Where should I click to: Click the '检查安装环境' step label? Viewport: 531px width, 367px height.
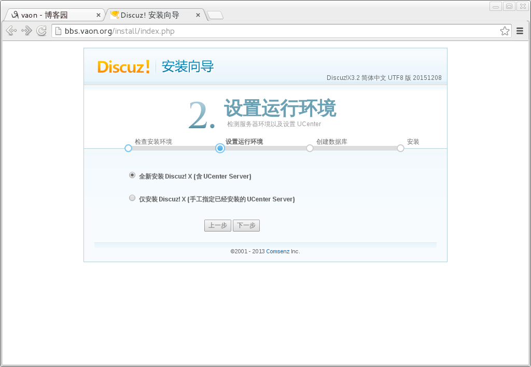[x=153, y=142]
